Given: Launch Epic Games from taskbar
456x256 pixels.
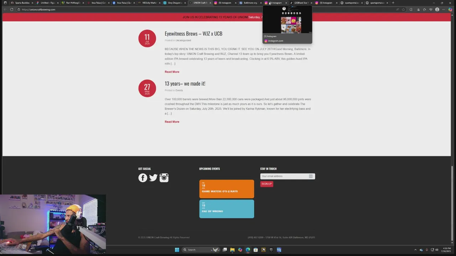Looking at the screenshot, I should tap(271, 250).
